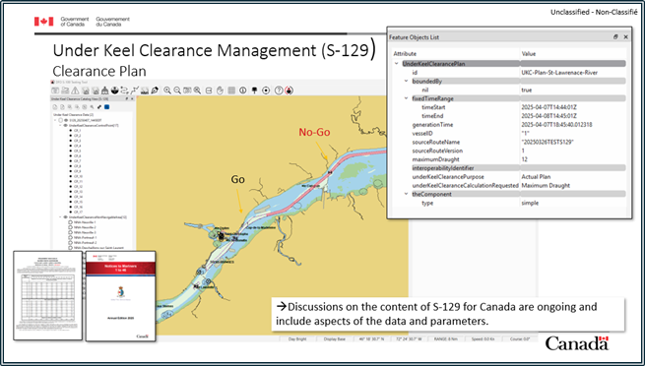Click the small rectangle icon left of pan hand
This screenshot has height=366, width=645.
[209, 91]
